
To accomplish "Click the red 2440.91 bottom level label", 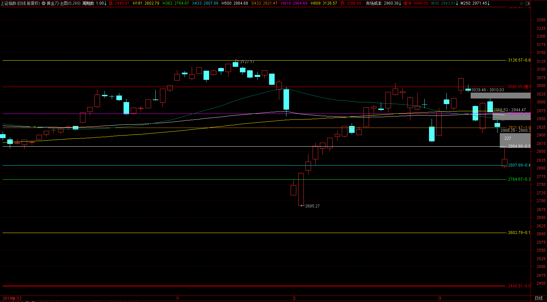I will [519, 286].
